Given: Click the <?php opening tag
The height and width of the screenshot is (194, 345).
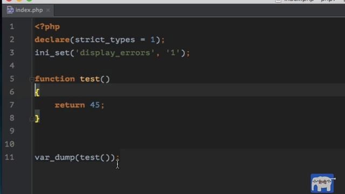Looking at the screenshot, I should point(47,27).
